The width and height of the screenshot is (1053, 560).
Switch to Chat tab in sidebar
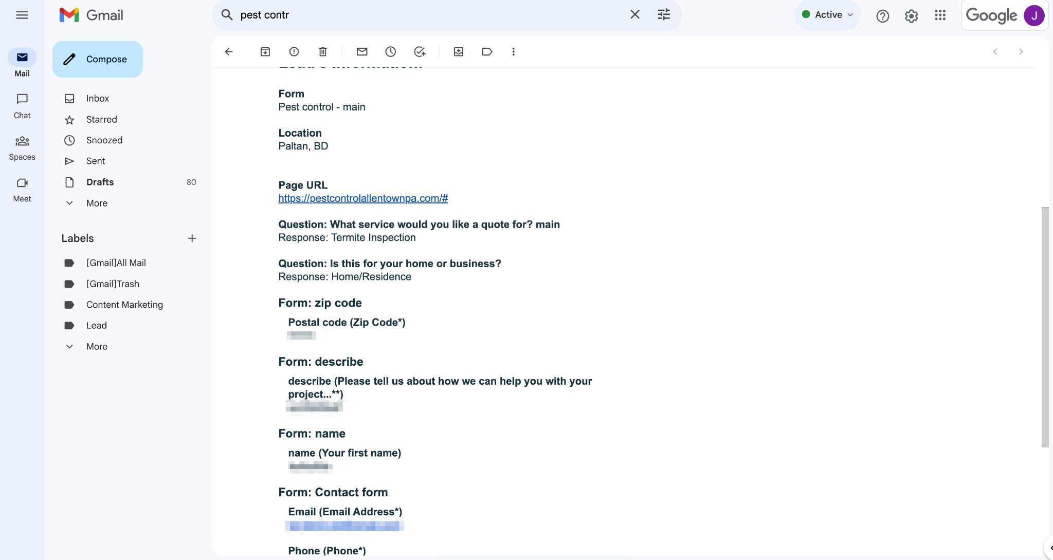point(22,105)
